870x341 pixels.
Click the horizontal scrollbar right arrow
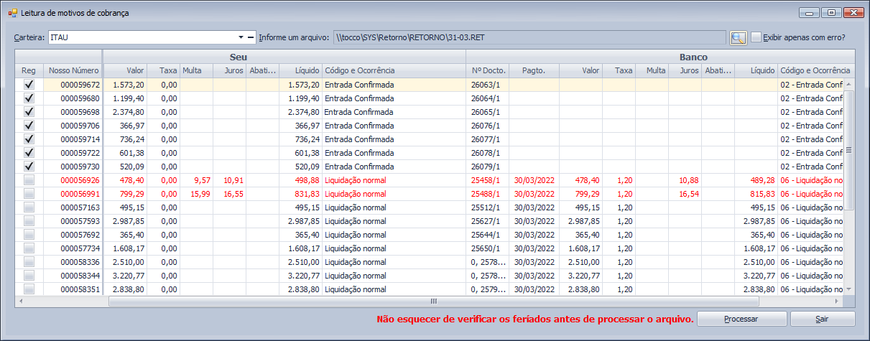click(838, 302)
